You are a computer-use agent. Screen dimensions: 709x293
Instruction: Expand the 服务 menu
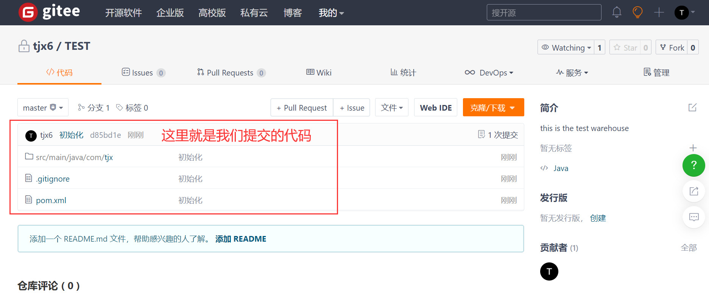[572, 72]
